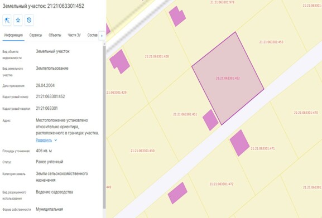322x218 pixels.
Task: Add parcel to favorites with star icon
Action: (x=18, y=20)
